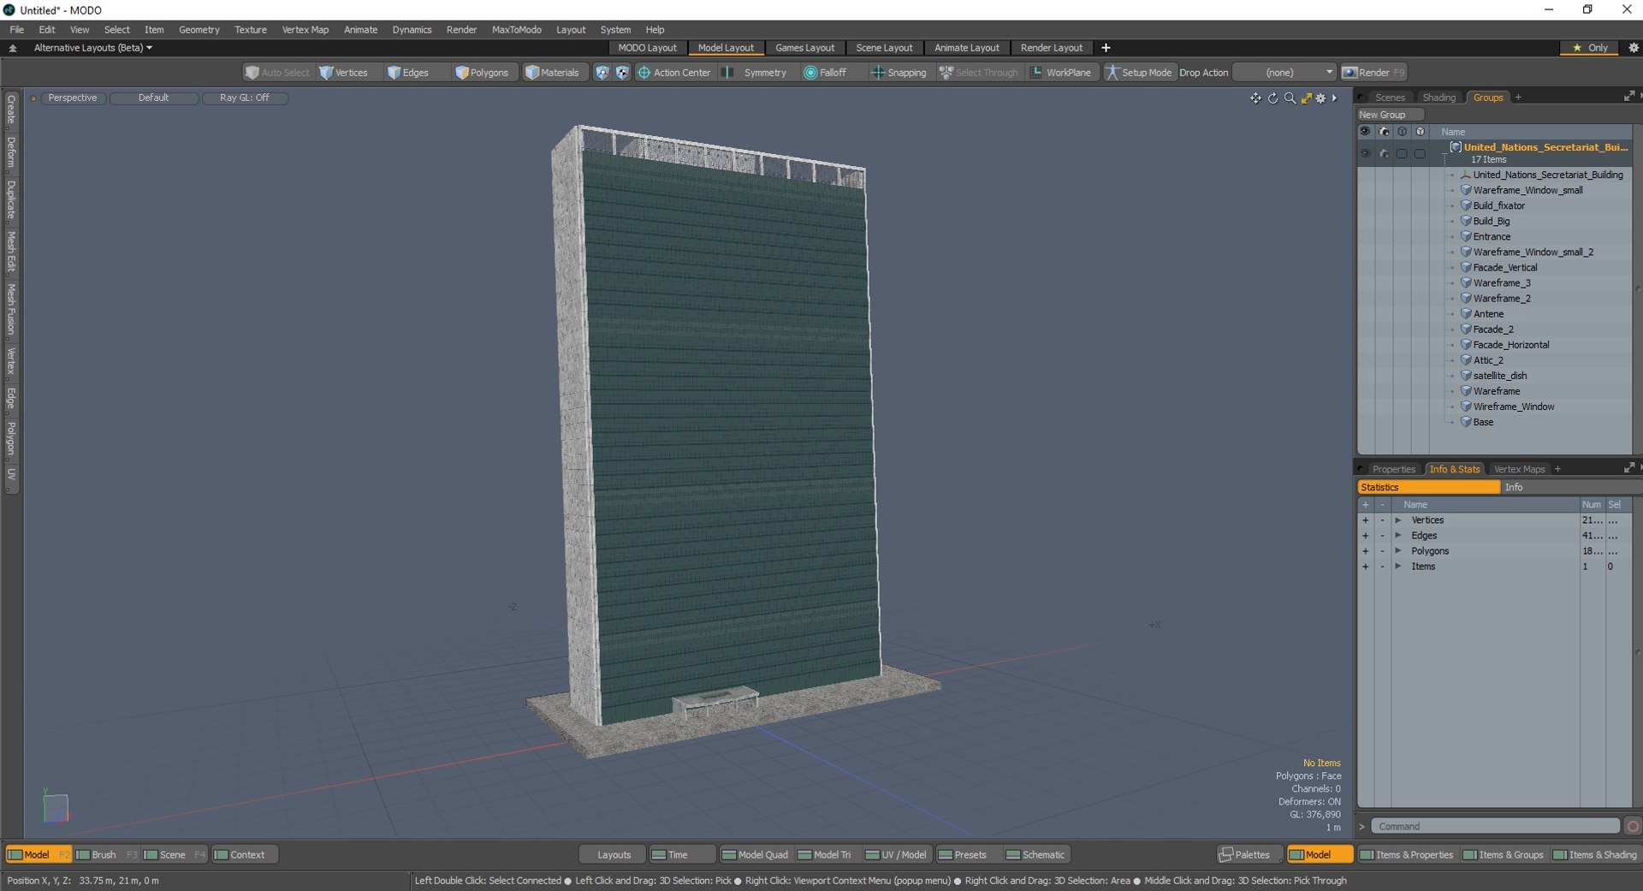Expand Vertices statistics row

1397,520
